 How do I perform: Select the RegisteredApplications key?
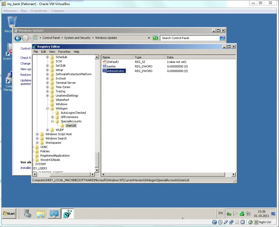click(55, 156)
